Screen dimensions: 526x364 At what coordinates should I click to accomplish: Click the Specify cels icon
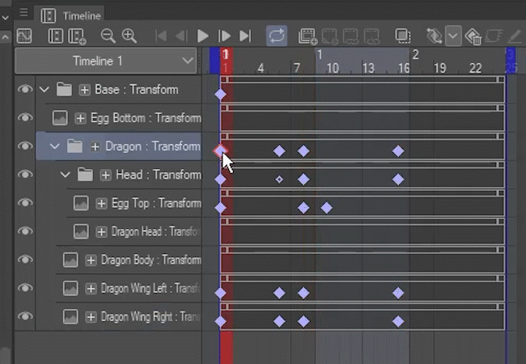tap(329, 36)
